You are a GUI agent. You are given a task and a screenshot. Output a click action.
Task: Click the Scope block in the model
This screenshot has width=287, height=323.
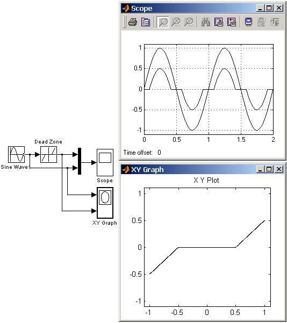coord(105,162)
